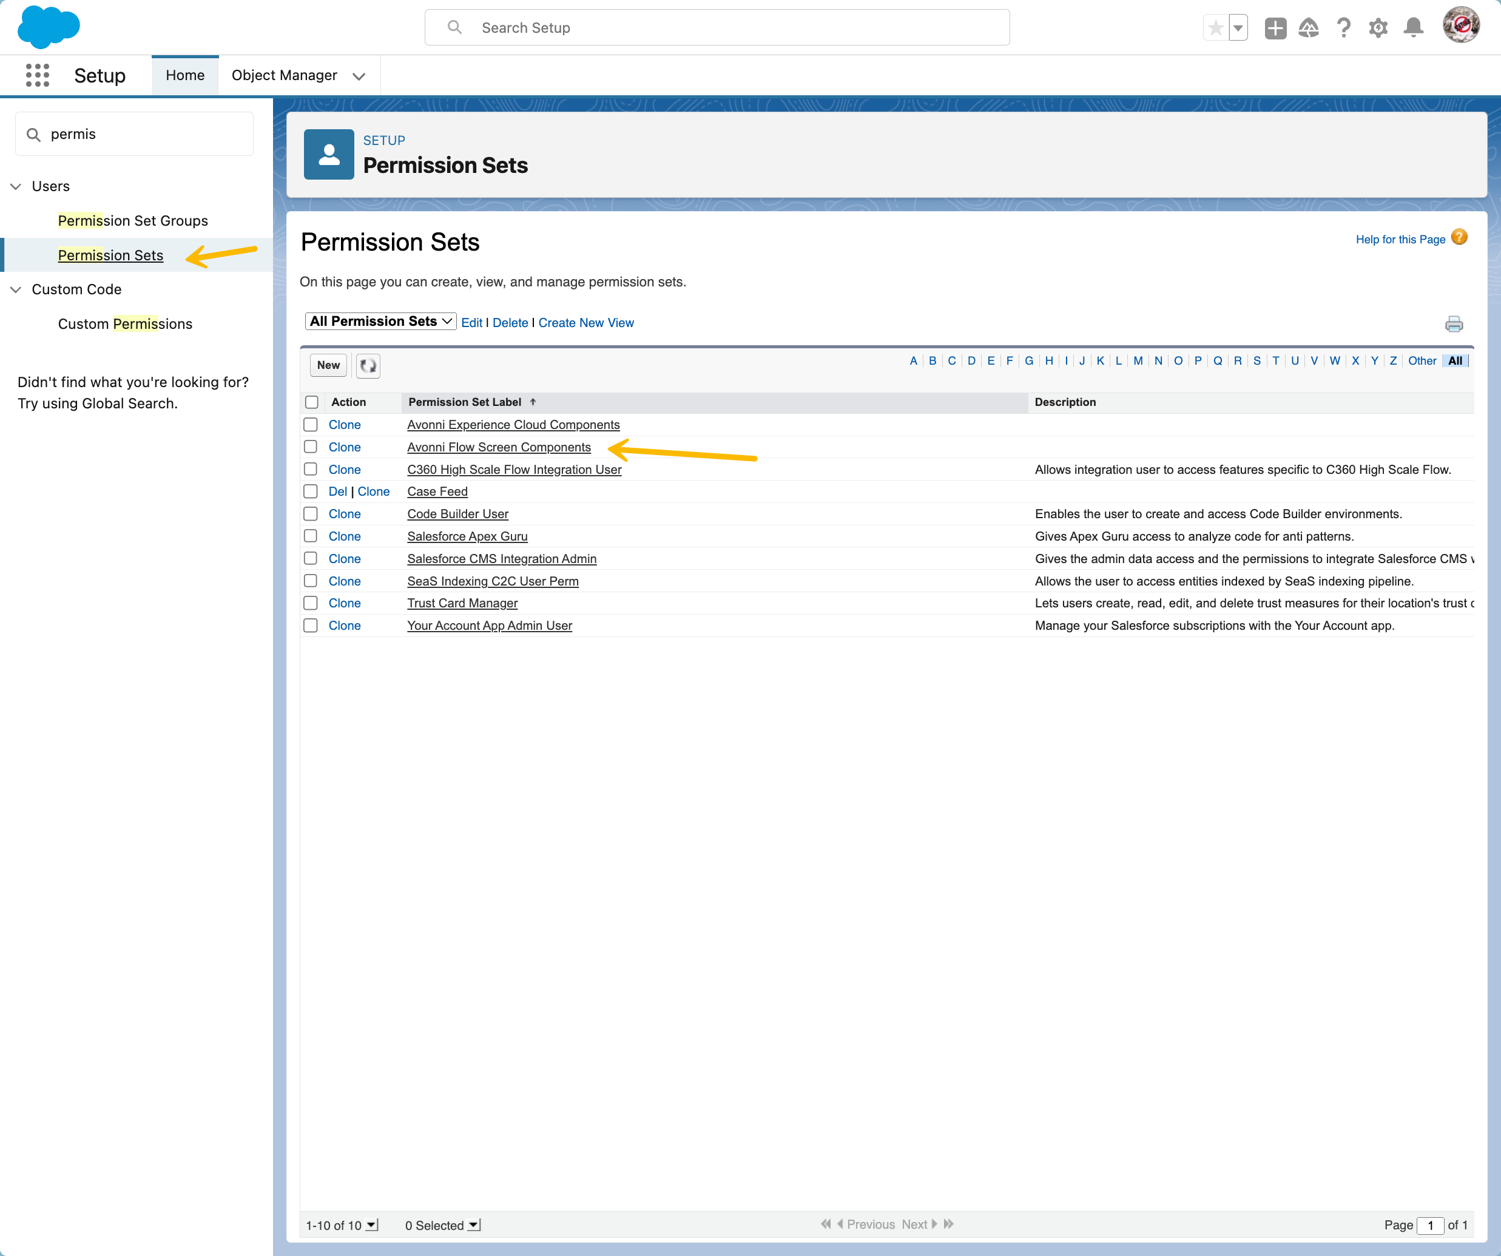Screen dimensions: 1501x1256
Task: Click the New permission set button
Action: (x=328, y=365)
